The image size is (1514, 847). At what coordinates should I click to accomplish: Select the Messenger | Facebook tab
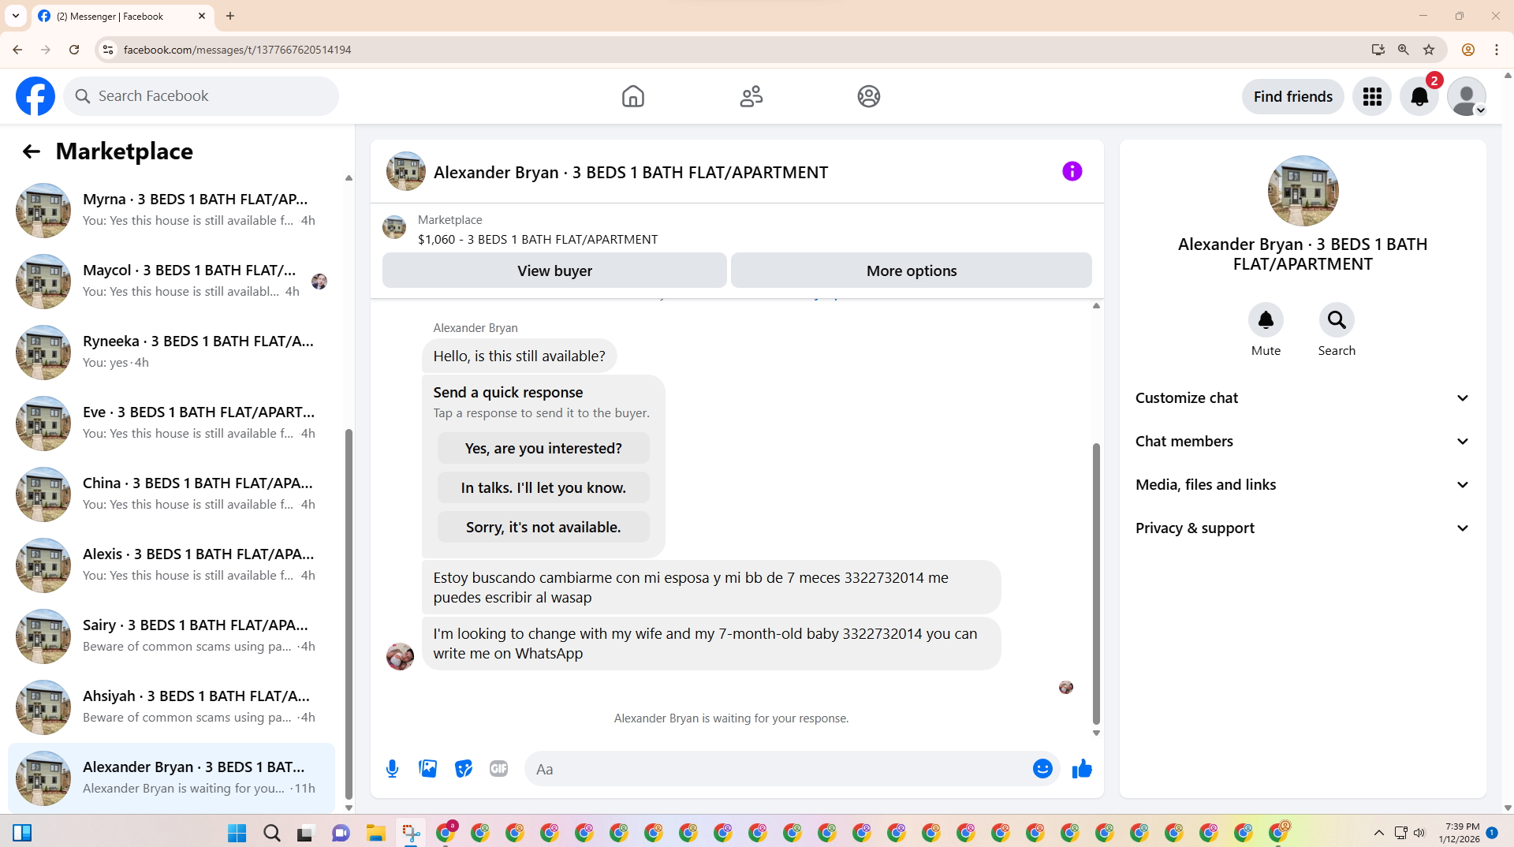[x=122, y=16]
